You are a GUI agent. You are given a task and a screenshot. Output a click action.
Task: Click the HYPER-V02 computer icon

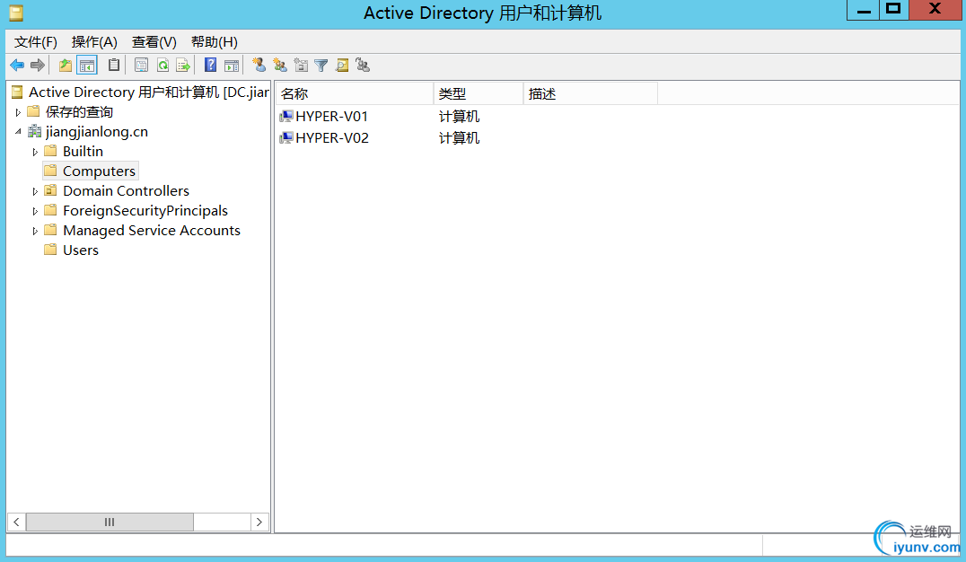[286, 137]
